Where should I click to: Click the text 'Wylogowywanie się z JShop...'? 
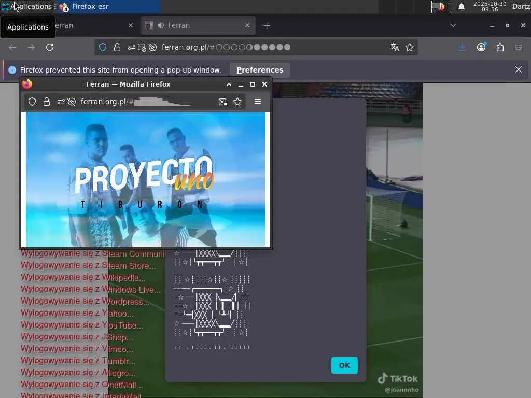point(77,337)
